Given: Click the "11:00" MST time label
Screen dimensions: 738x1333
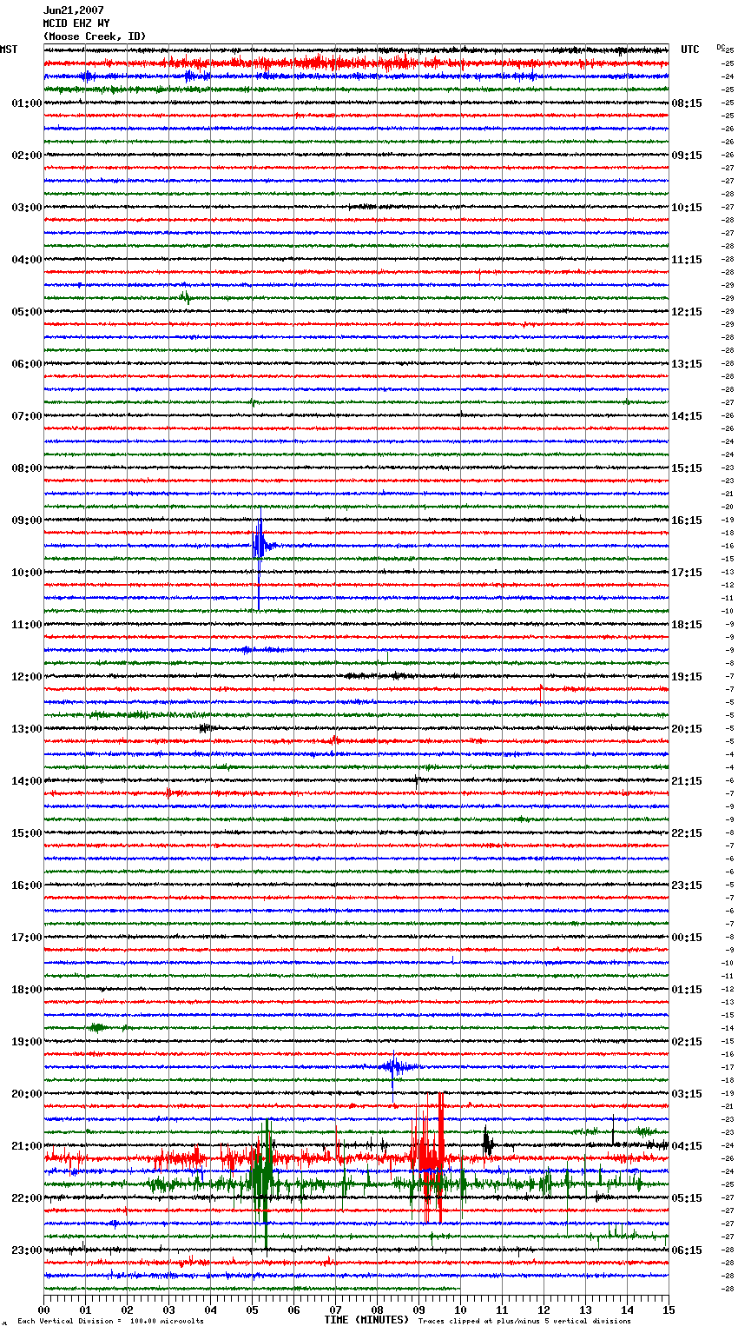Looking at the screenshot, I should coord(27,625).
